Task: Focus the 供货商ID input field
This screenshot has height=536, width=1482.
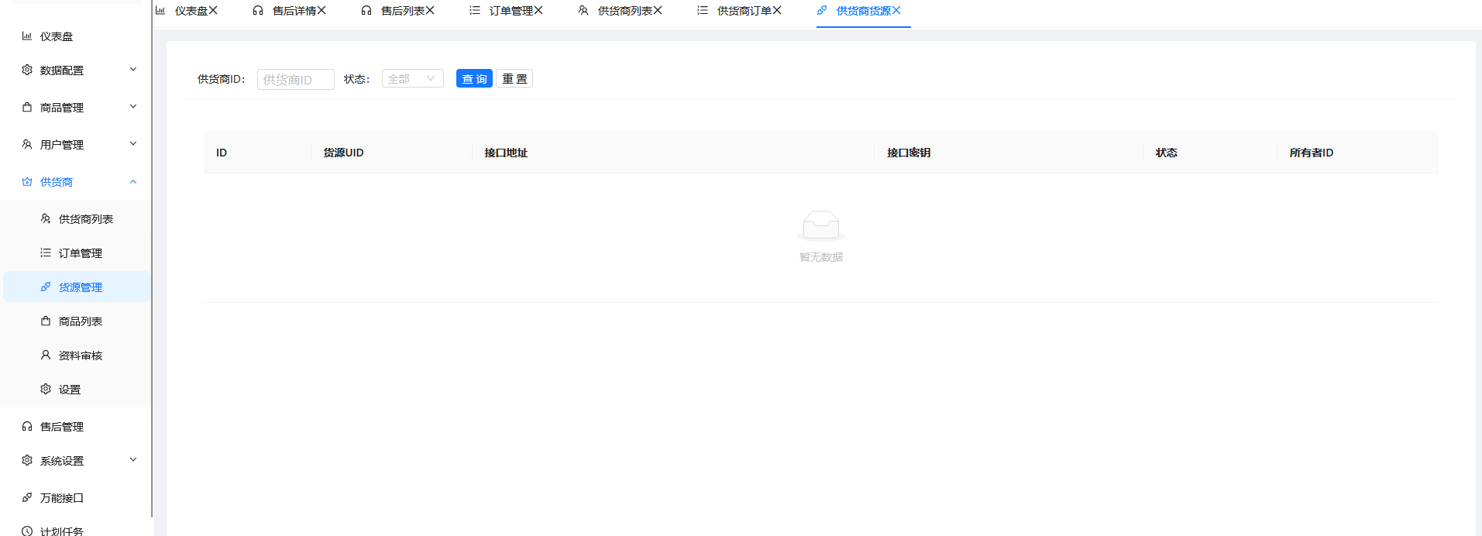Action: (295, 80)
